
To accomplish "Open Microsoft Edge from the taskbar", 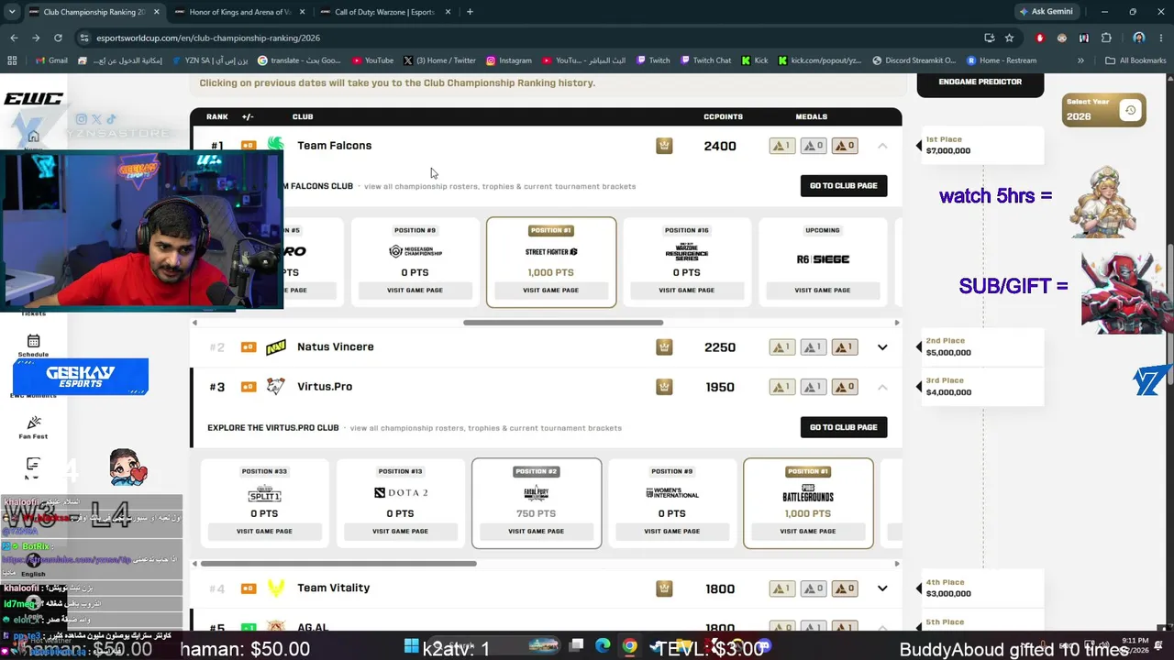I will (x=603, y=646).
